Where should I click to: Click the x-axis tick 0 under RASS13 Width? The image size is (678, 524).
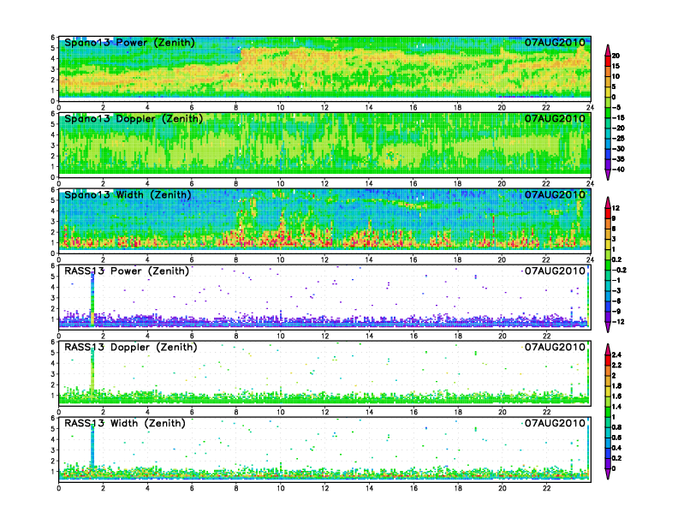59,488
